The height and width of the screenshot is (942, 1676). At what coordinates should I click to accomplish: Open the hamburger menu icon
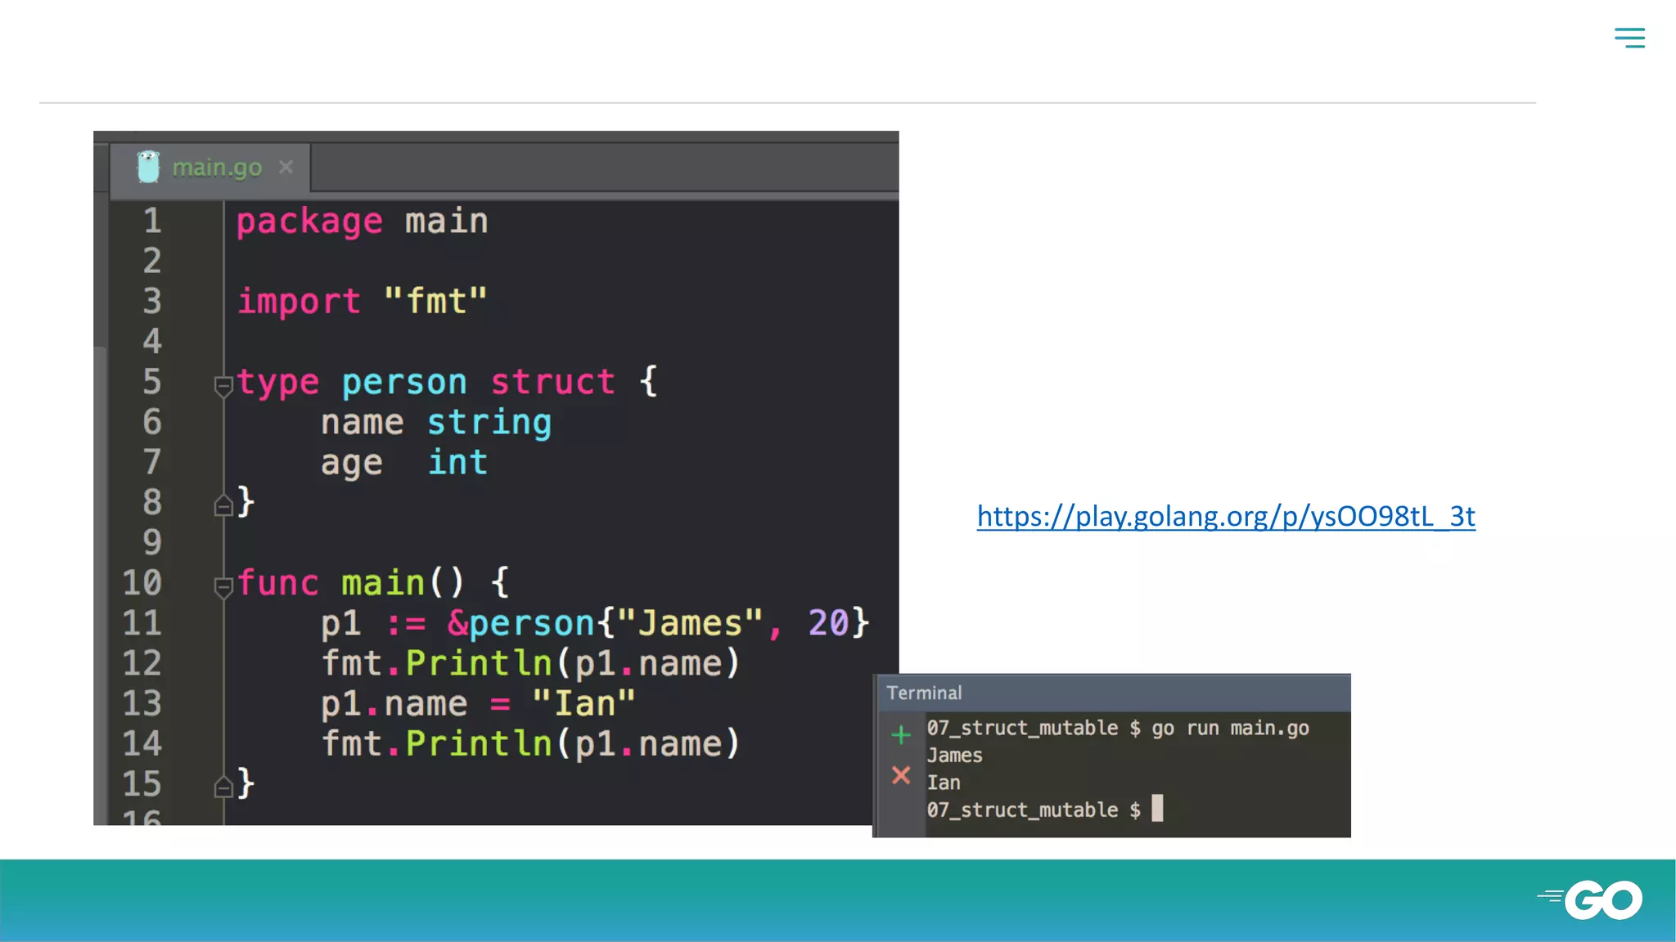tap(1629, 38)
